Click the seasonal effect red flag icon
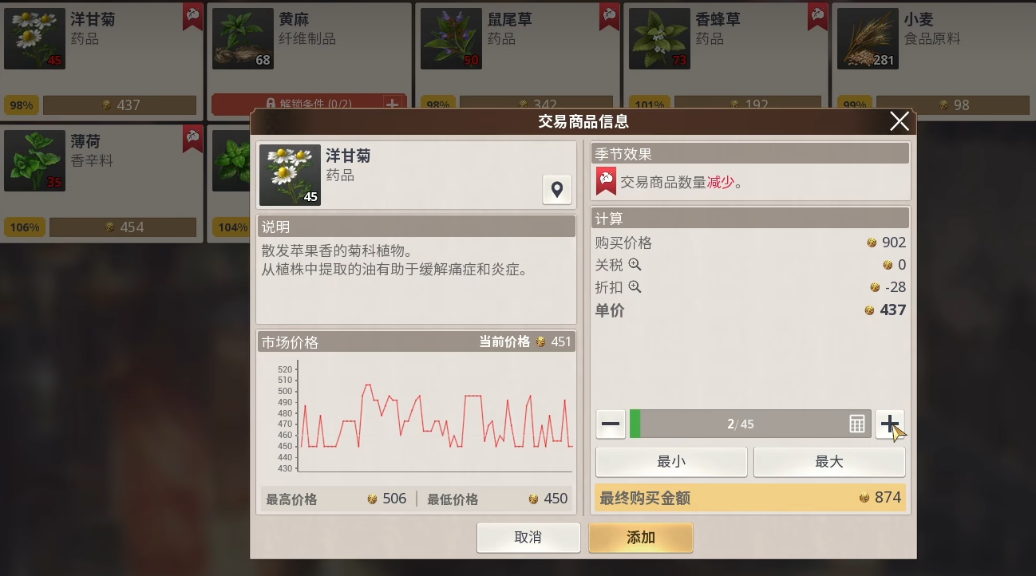 point(606,182)
